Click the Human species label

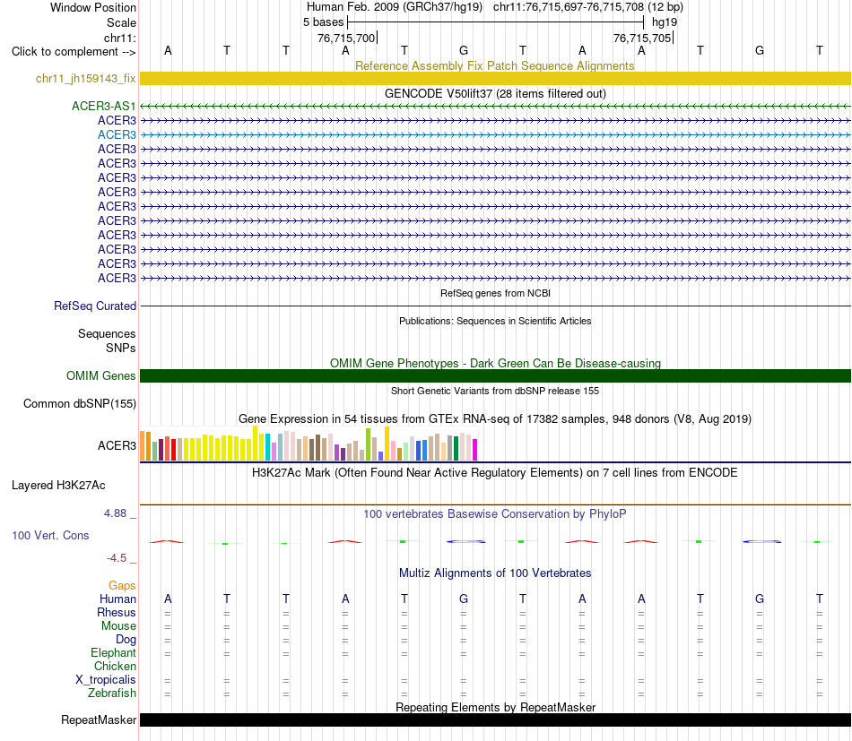(x=117, y=599)
